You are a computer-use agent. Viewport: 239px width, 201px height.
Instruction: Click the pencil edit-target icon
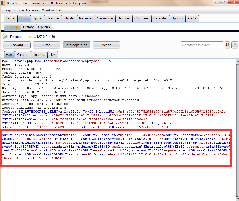pyautogui.click(x=6, y=37)
